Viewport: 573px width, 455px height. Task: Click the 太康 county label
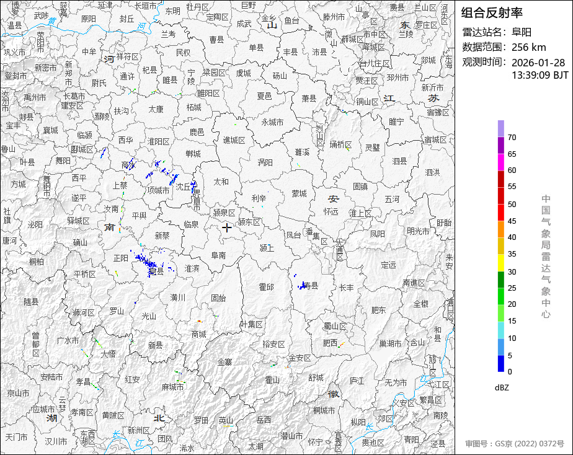click(x=156, y=109)
